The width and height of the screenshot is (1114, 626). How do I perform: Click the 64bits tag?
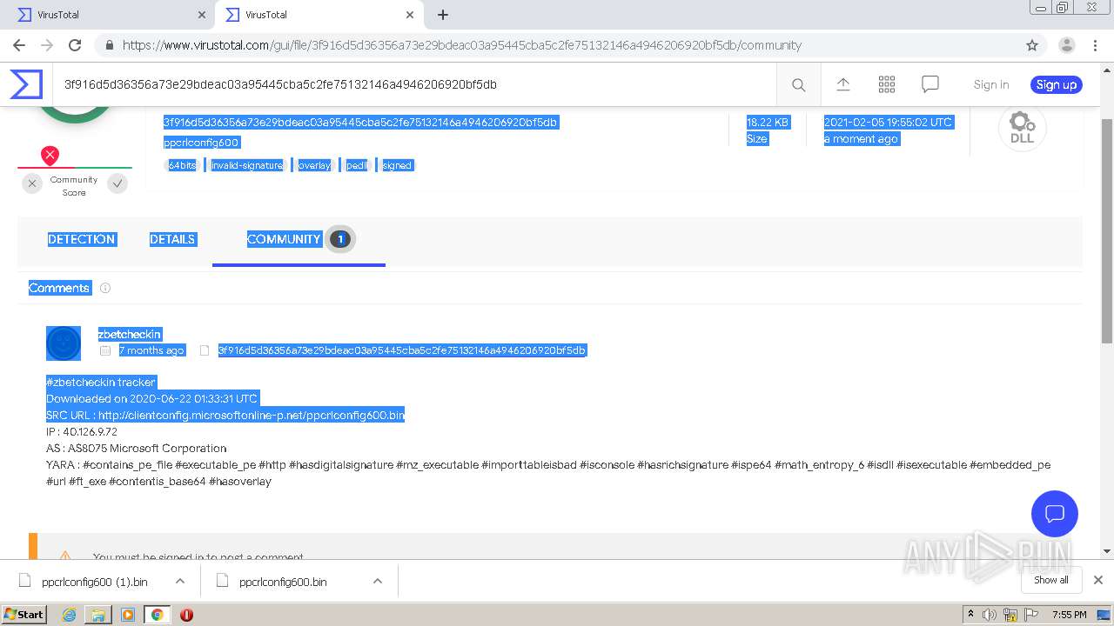click(x=181, y=165)
